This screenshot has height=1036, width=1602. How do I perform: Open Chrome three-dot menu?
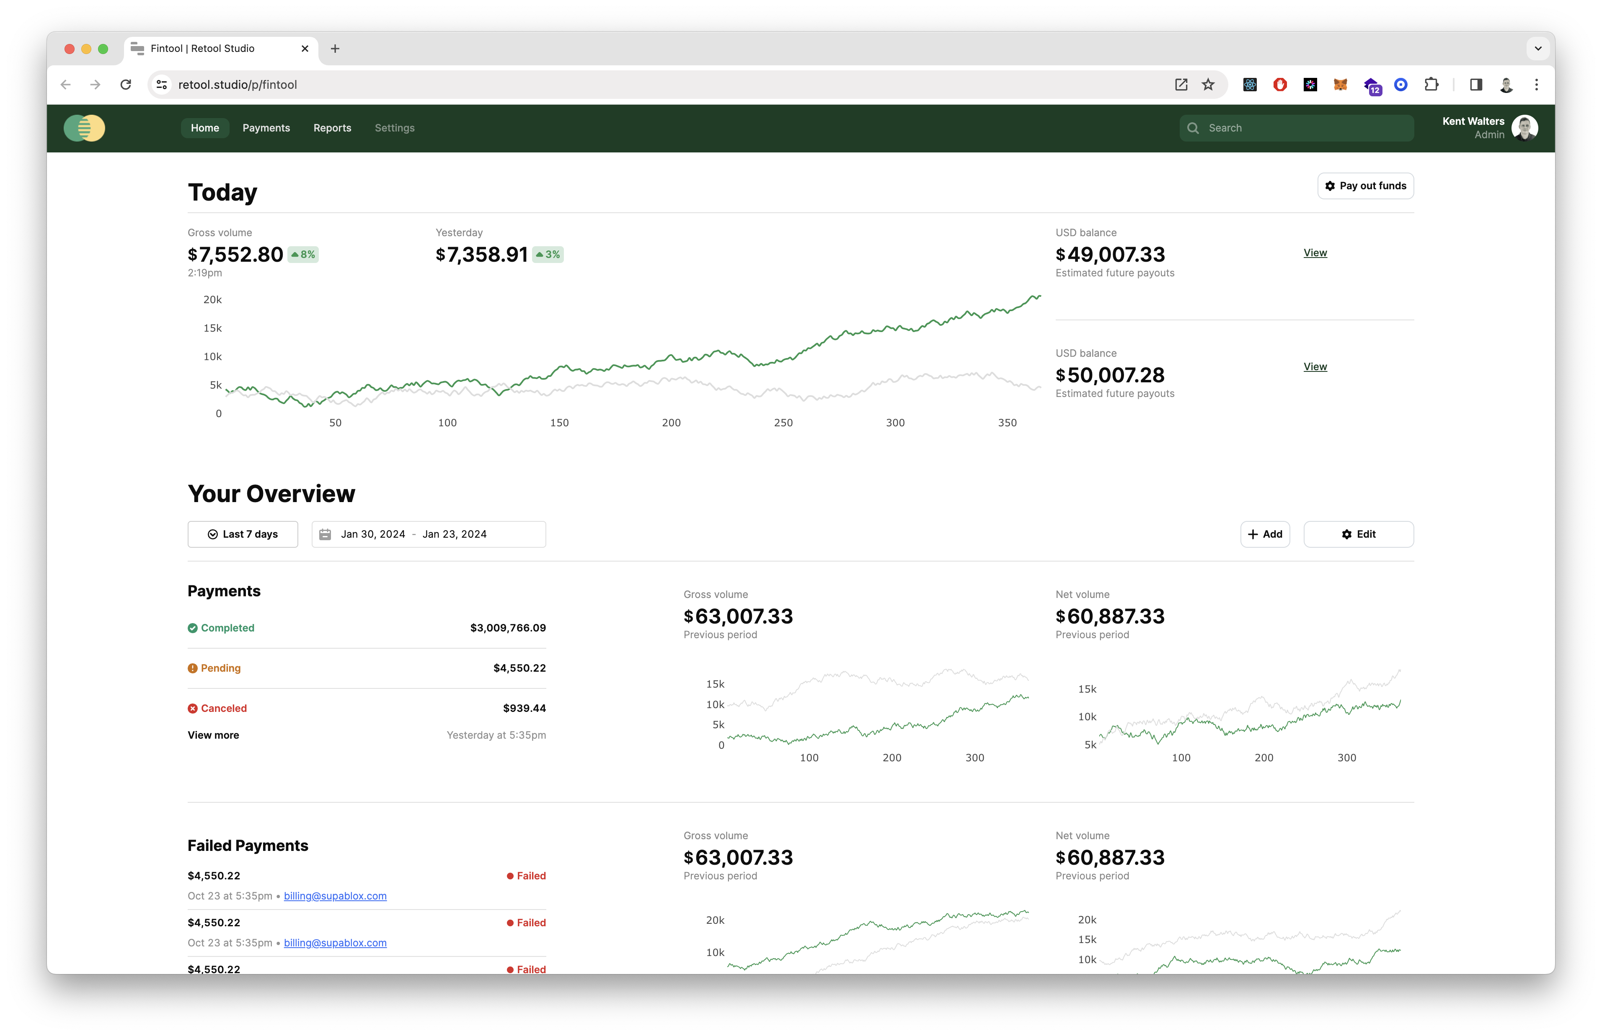1537,85
